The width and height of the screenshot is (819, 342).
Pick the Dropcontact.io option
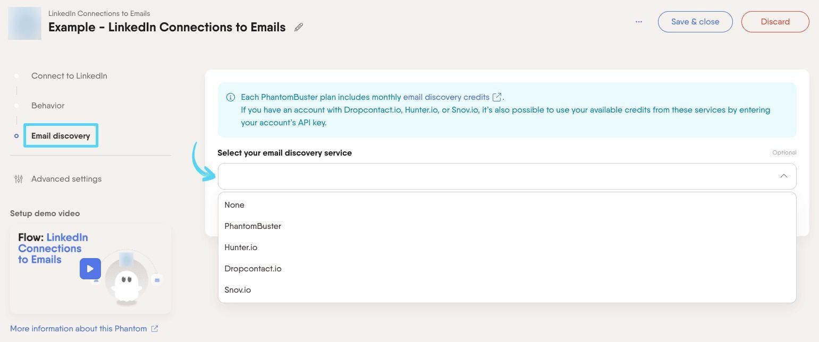tap(507, 269)
